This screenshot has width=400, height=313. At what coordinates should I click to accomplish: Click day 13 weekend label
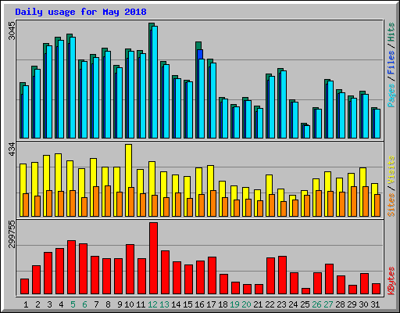coord(164,304)
